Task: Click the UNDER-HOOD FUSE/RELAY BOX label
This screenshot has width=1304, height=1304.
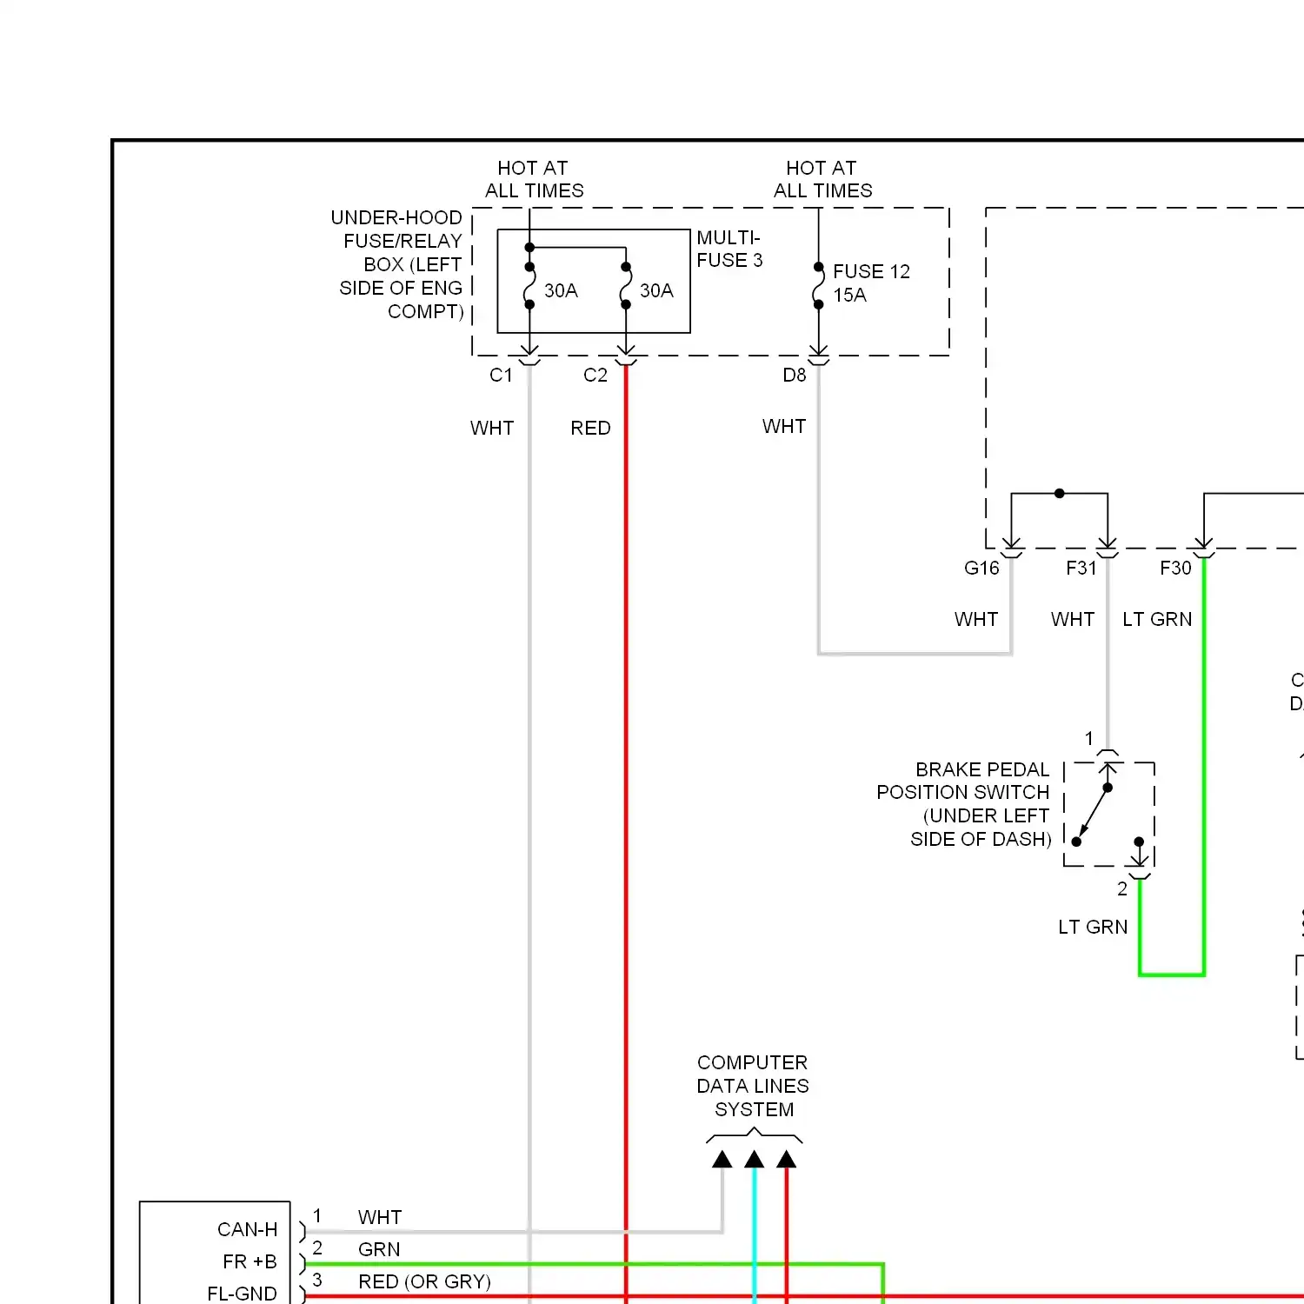Action: (x=397, y=264)
